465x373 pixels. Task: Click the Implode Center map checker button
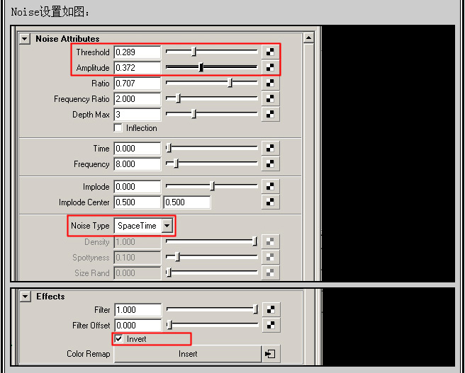tap(270, 202)
